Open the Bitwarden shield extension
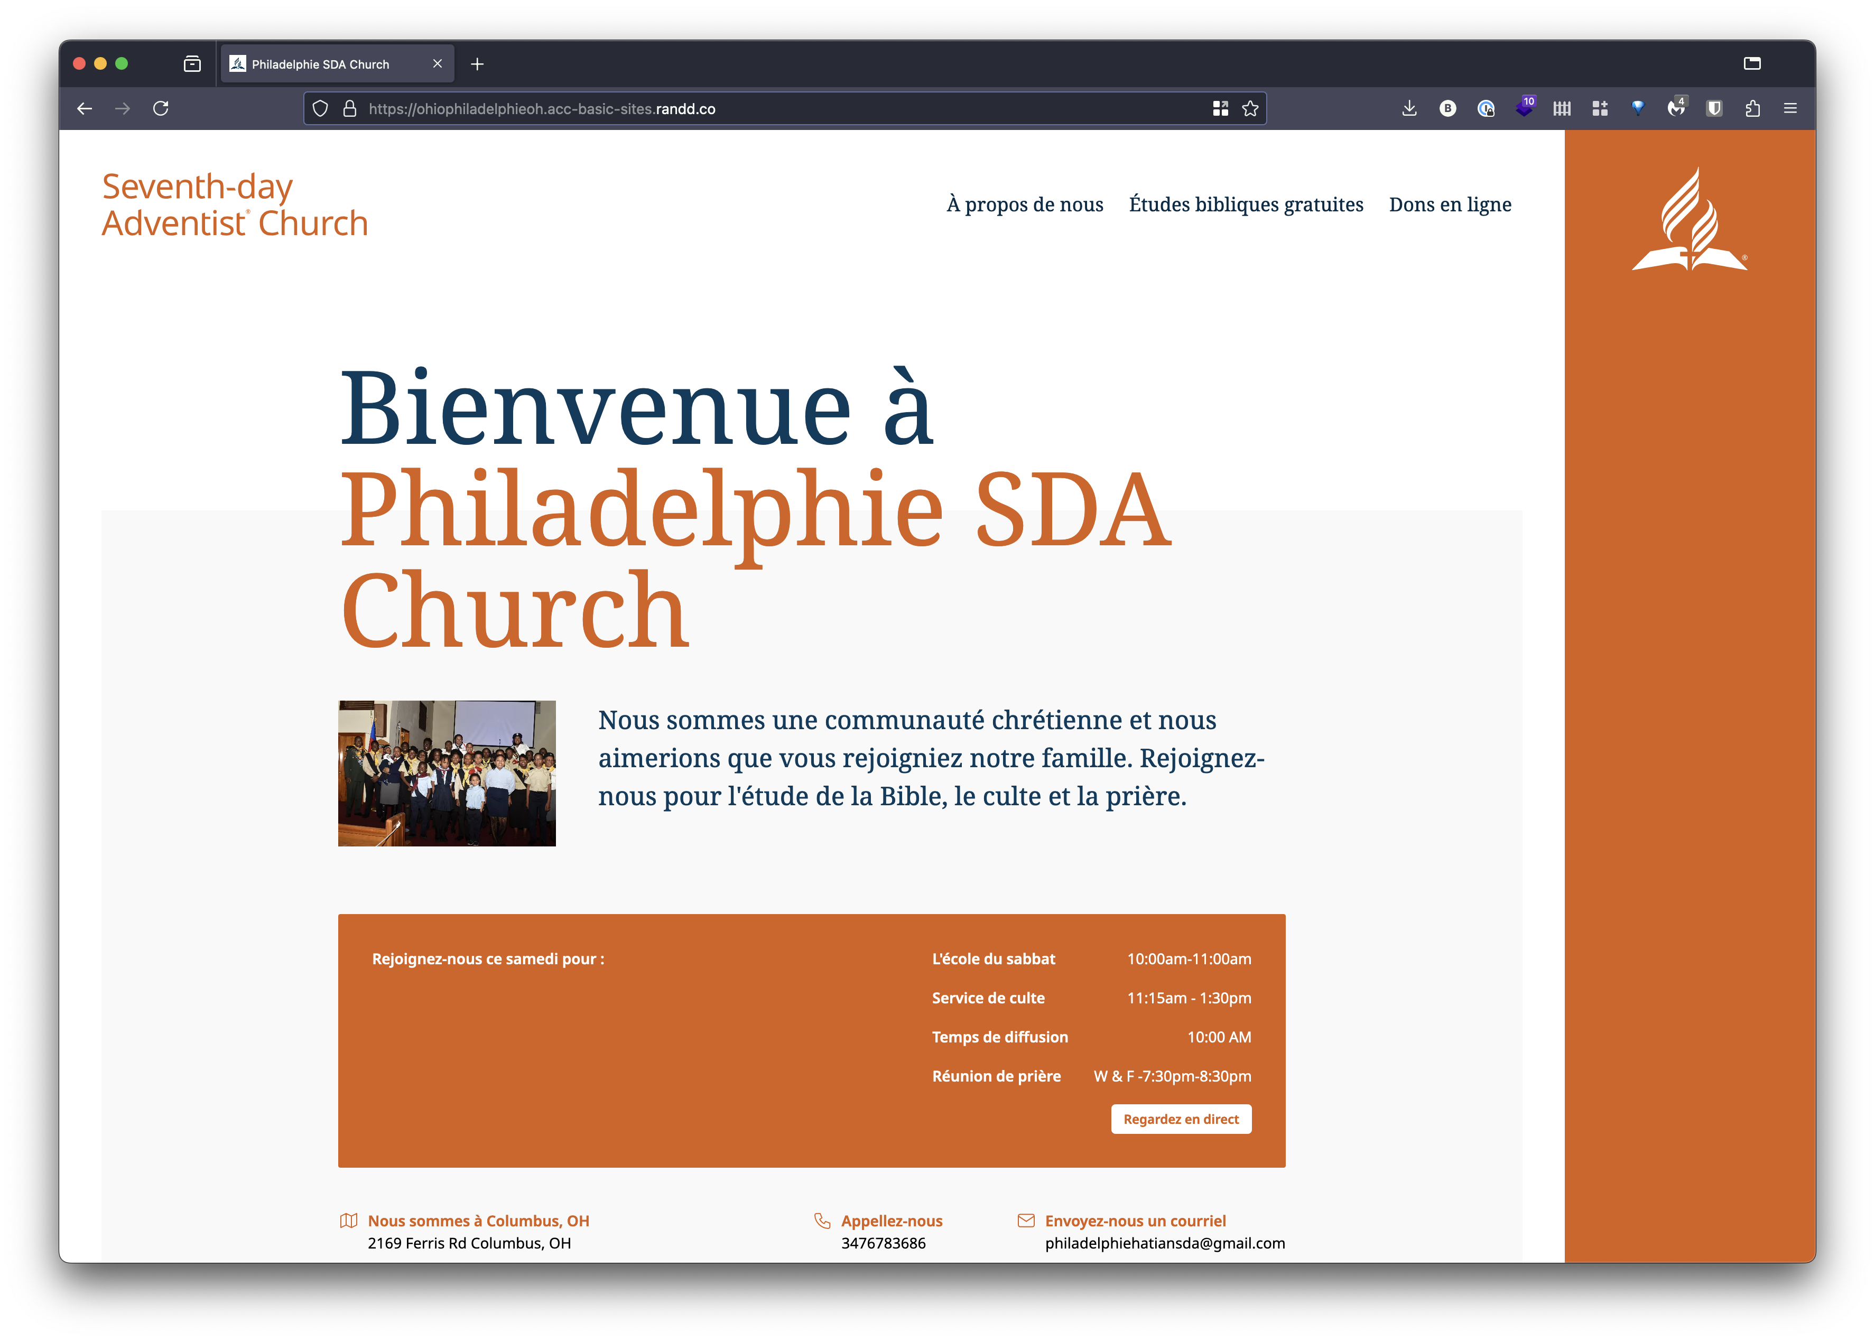The width and height of the screenshot is (1875, 1341). [1715, 108]
